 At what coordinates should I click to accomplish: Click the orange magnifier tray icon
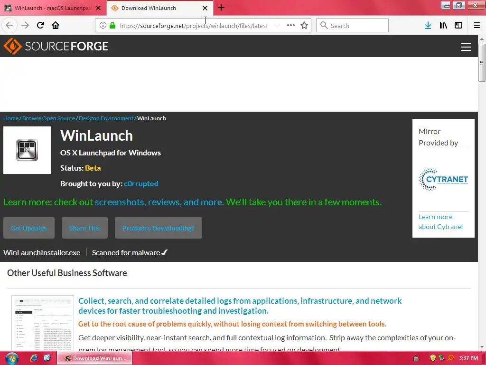pyautogui.click(x=450, y=358)
